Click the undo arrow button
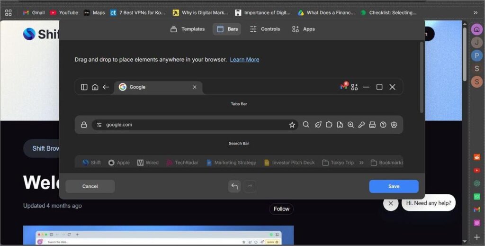485x246 pixels. [234, 186]
